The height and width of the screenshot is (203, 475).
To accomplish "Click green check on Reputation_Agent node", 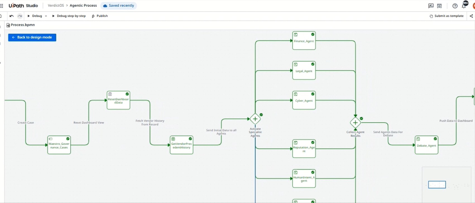I will [x=313, y=142].
